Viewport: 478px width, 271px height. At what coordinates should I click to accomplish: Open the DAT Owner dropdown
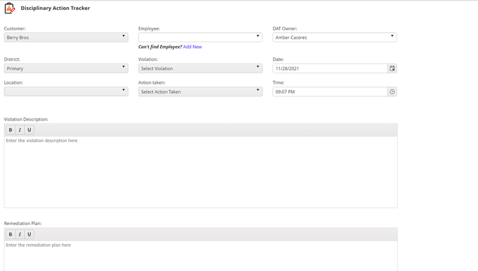(334, 37)
